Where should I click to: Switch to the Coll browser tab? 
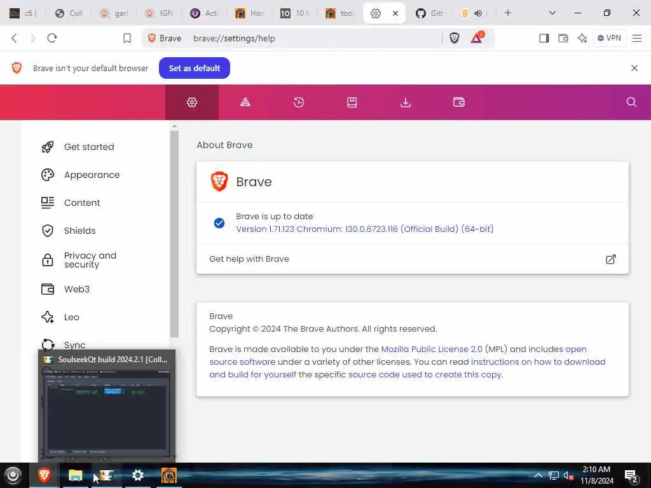coord(69,13)
